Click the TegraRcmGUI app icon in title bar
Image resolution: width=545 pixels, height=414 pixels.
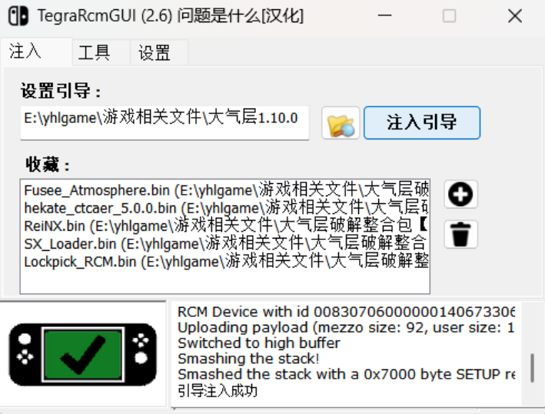pyautogui.click(x=18, y=16)
